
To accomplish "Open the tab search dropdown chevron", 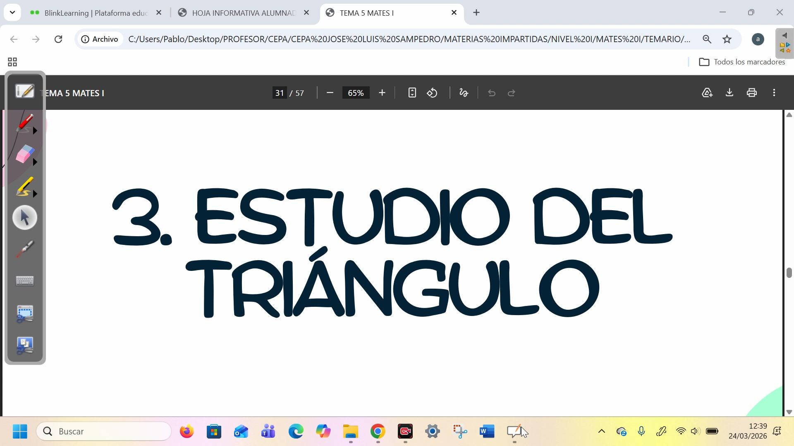I will pos(12,12).
